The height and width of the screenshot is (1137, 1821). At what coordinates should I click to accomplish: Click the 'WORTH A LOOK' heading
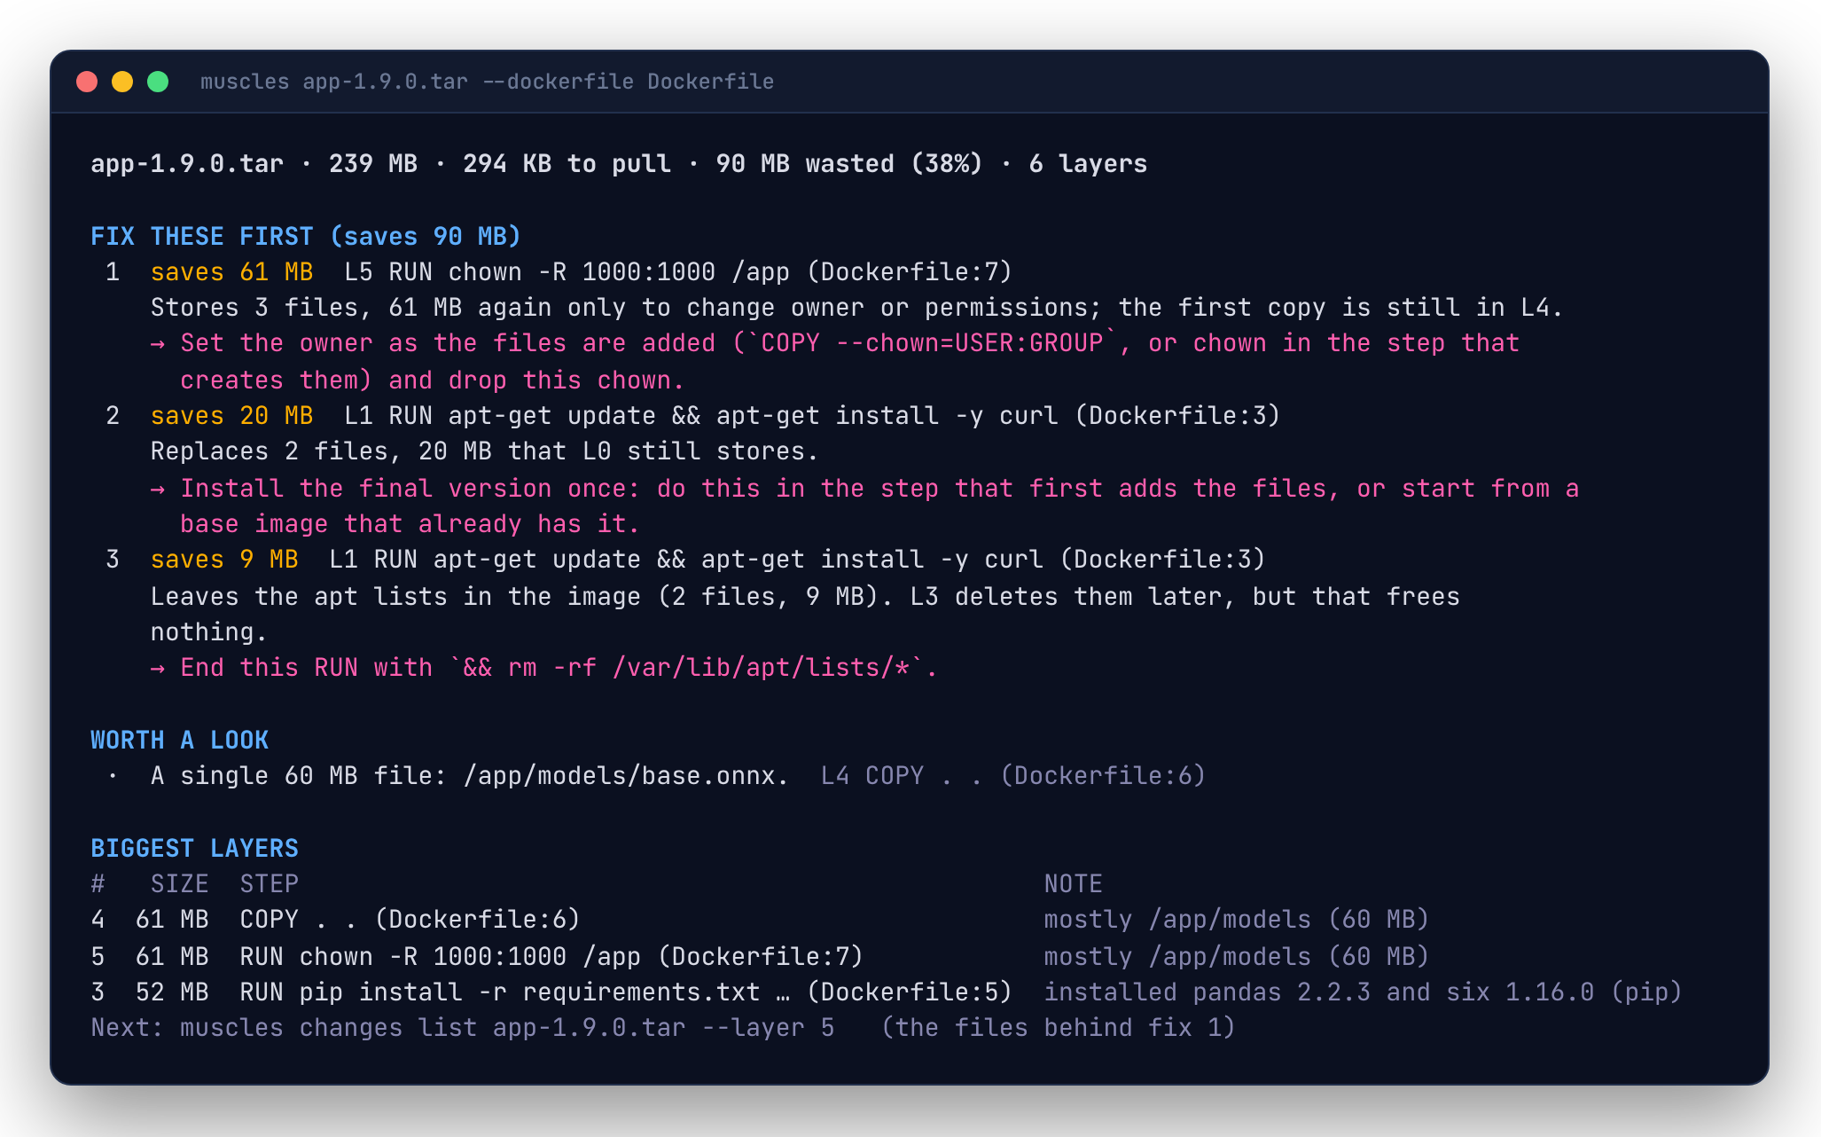179,741
